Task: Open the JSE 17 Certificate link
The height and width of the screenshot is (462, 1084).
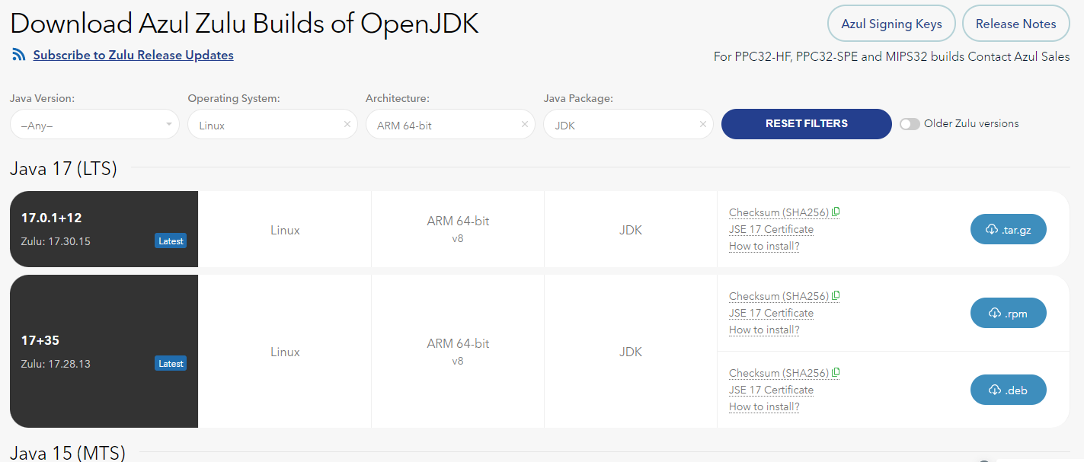Action: coord(770,228)
